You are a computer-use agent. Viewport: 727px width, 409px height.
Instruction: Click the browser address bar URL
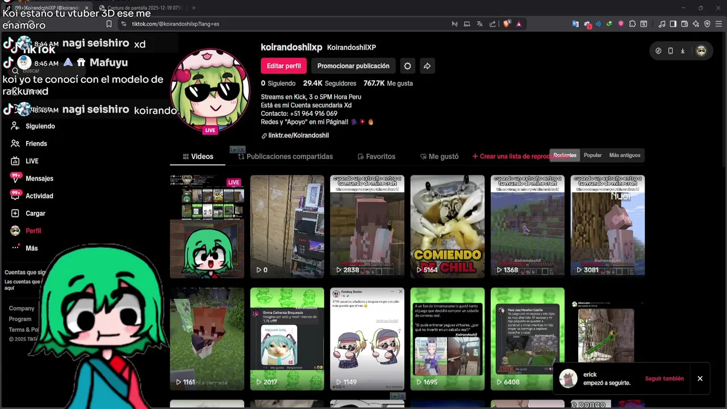[176, 24]
